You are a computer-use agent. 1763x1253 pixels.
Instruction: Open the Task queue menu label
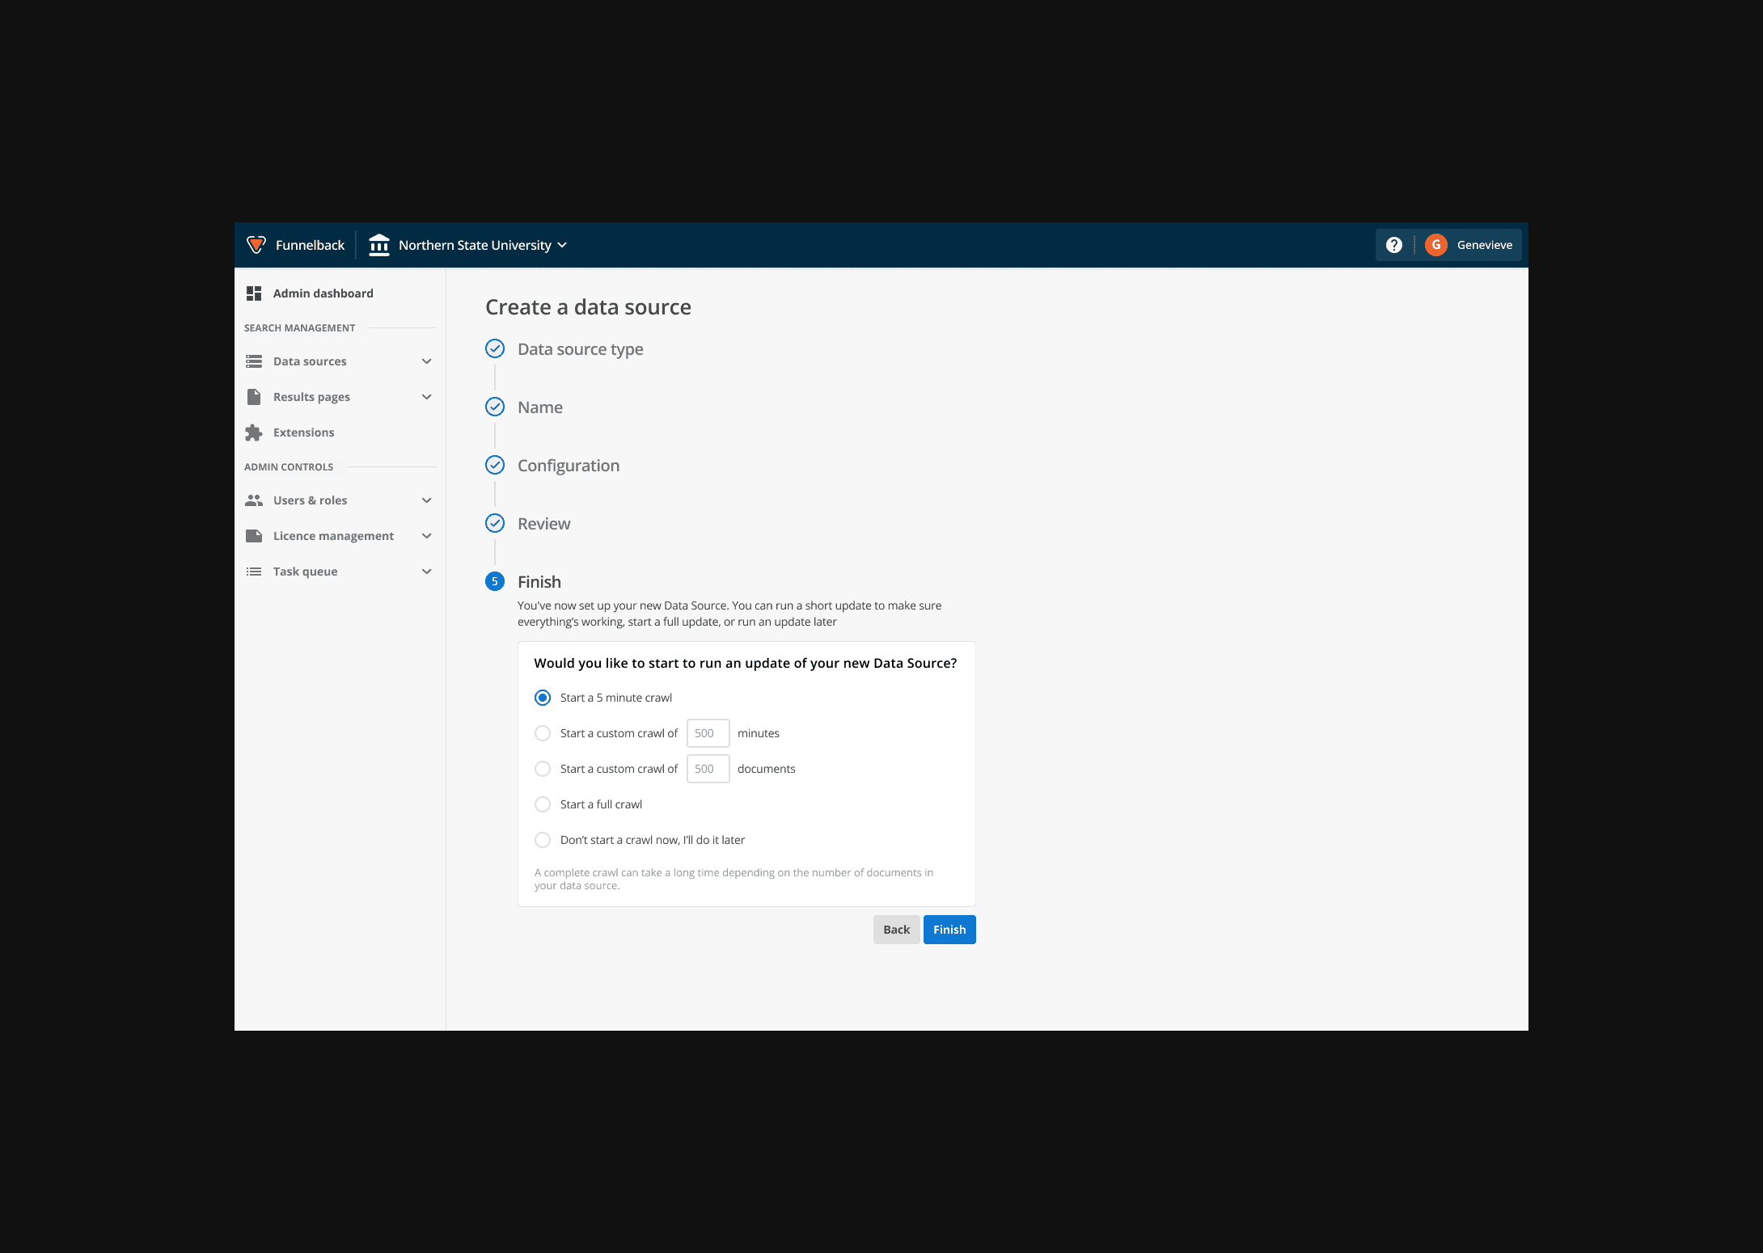tap(305, 572)
